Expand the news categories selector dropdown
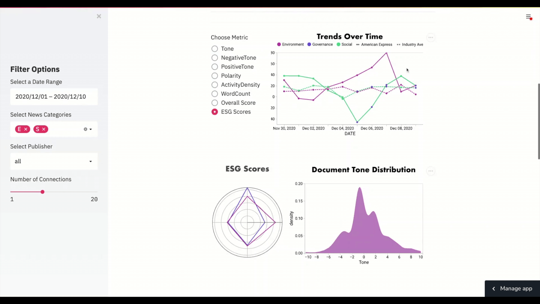 pos(91,129)
